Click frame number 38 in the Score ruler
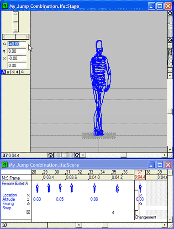This screenshot has height=229, width=174. [148, 172]
